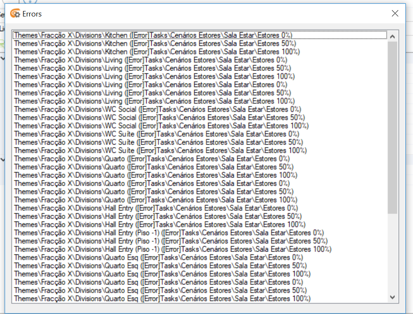The image size is (413, 314).
Task: Highlight the WC Social Estores 50% error
Action: tap(159, 118)
